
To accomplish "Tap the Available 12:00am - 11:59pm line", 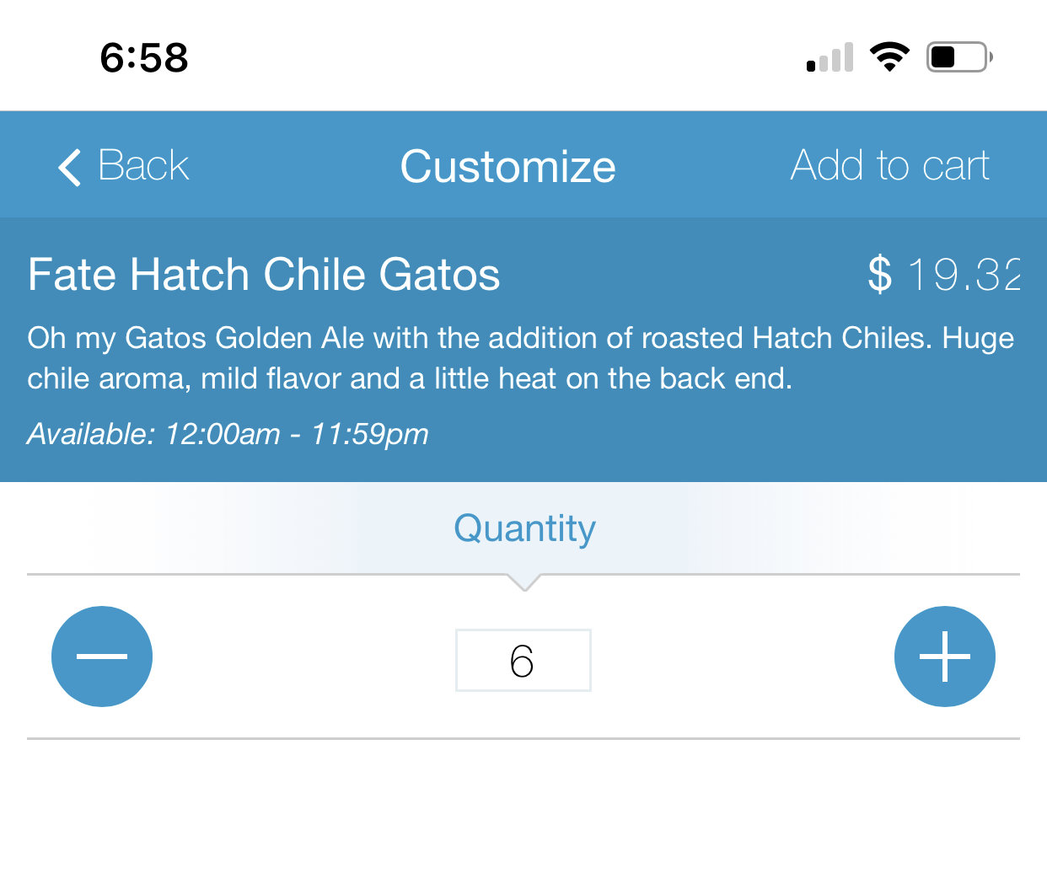I will coord(228,434).
